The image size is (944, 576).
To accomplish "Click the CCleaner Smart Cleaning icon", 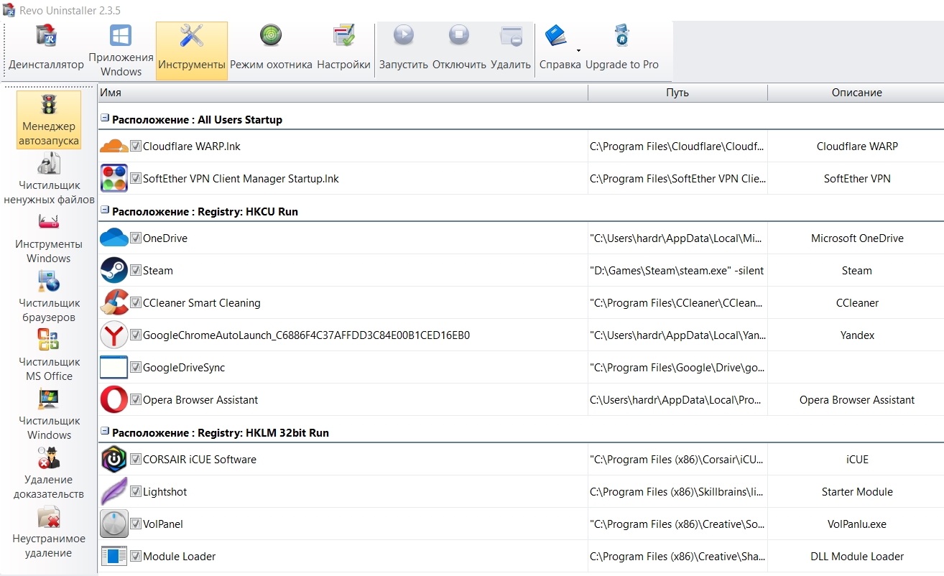I will 114,302.
